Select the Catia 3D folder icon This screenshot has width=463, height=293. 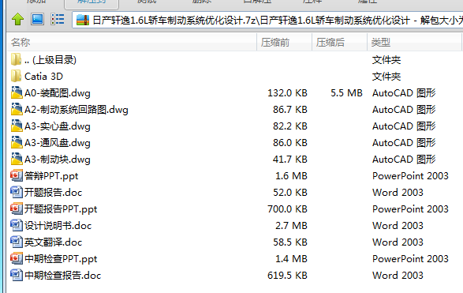pyautogui.click(x=17, y=77)
